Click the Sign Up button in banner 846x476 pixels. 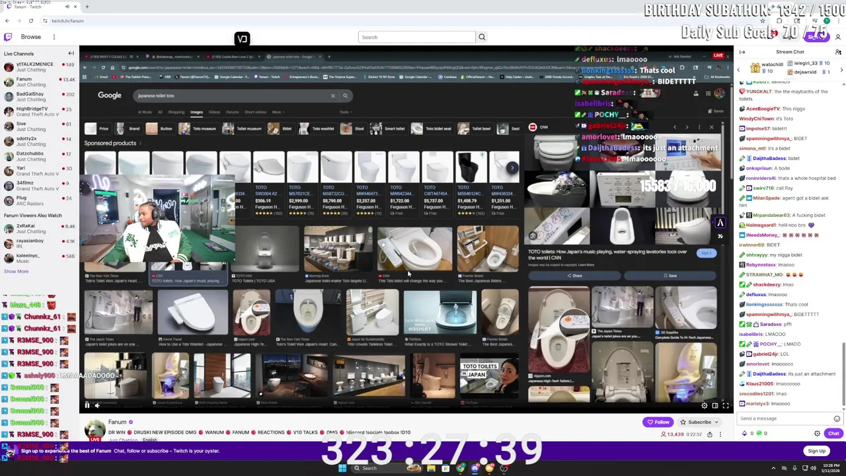(816, 451)
